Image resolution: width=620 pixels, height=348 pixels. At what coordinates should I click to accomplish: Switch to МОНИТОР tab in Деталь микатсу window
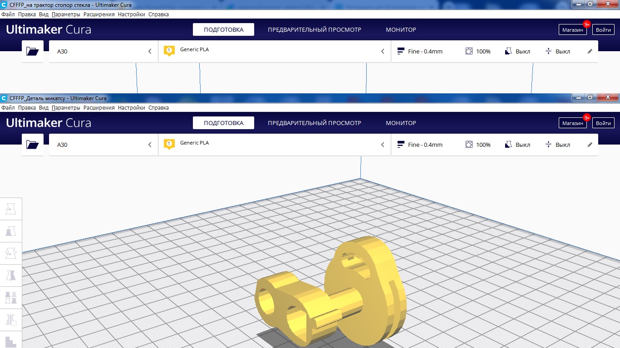pyautogui.click(x=401, y=123)
